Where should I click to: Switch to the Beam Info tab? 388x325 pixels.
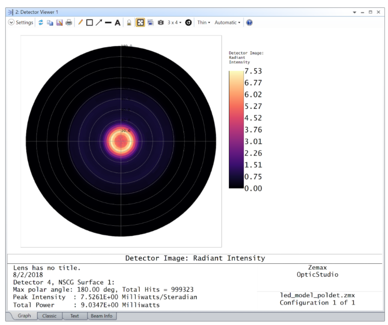pyautogui.click(x=102, y=316)
